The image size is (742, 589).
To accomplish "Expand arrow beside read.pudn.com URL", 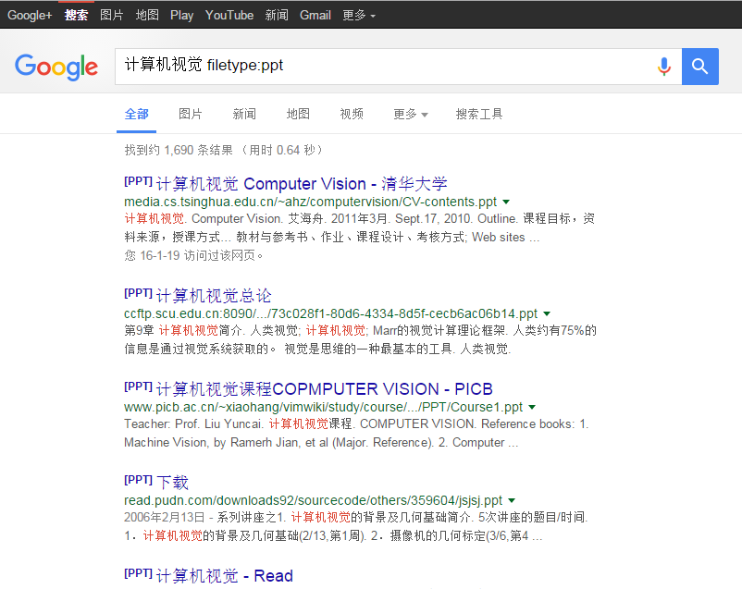I will (512, 500).
